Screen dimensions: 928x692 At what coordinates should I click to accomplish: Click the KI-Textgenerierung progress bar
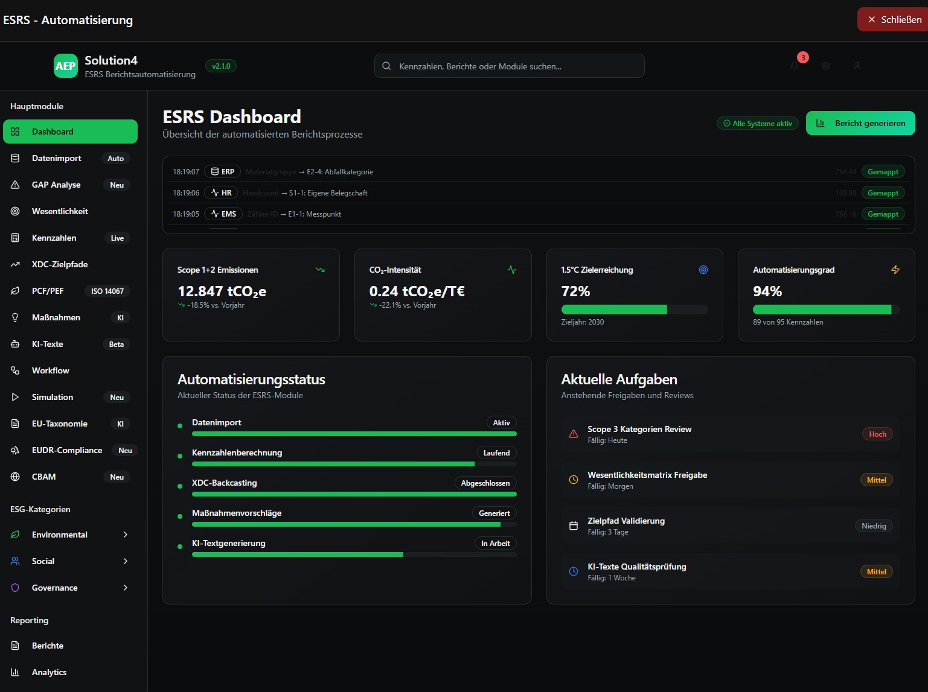click(x=354, y=554)
